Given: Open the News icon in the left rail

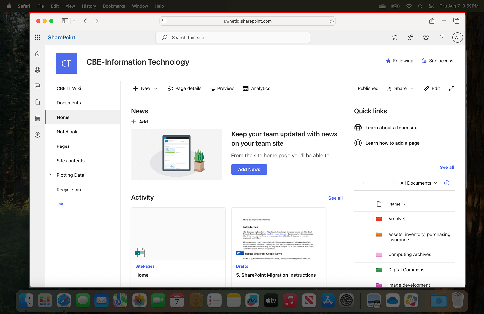Looking at the screenshot, I should tap(37, 86).
